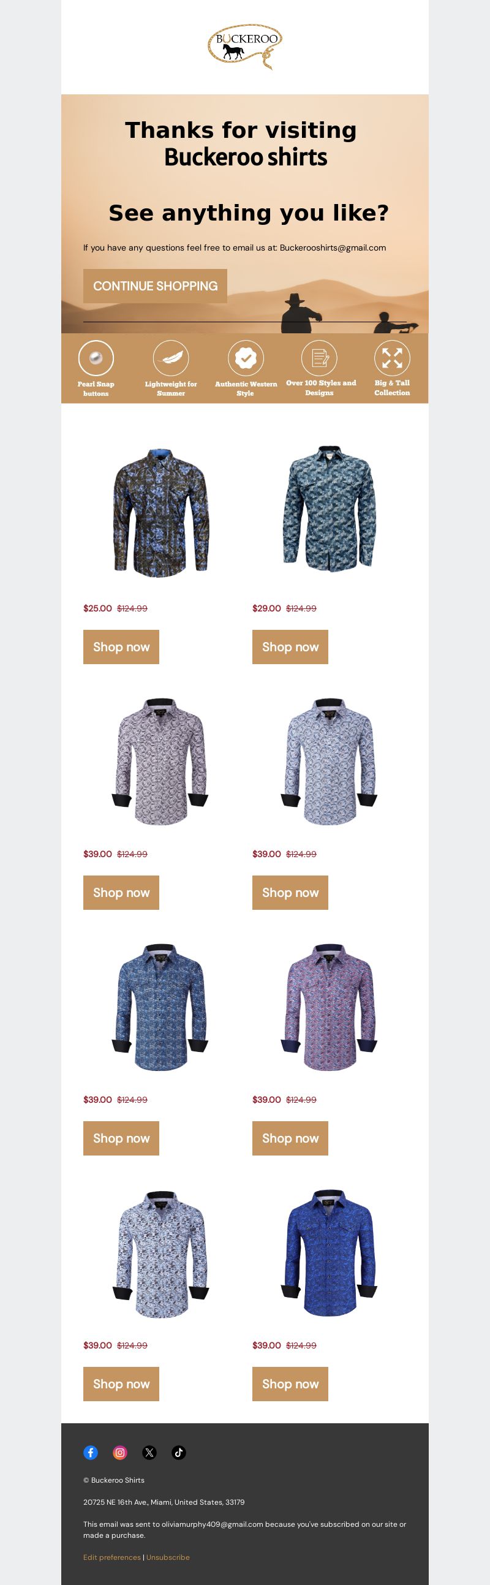
Task: Click the Unsubscribe link
Action: click(168, 1557)
